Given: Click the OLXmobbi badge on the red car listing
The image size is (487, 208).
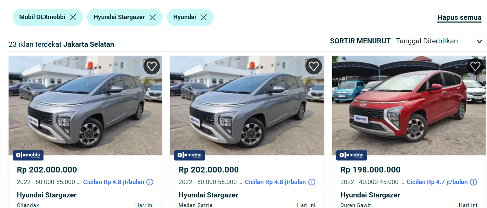Looking at the screenshot, I should click(x=352, y=155).
